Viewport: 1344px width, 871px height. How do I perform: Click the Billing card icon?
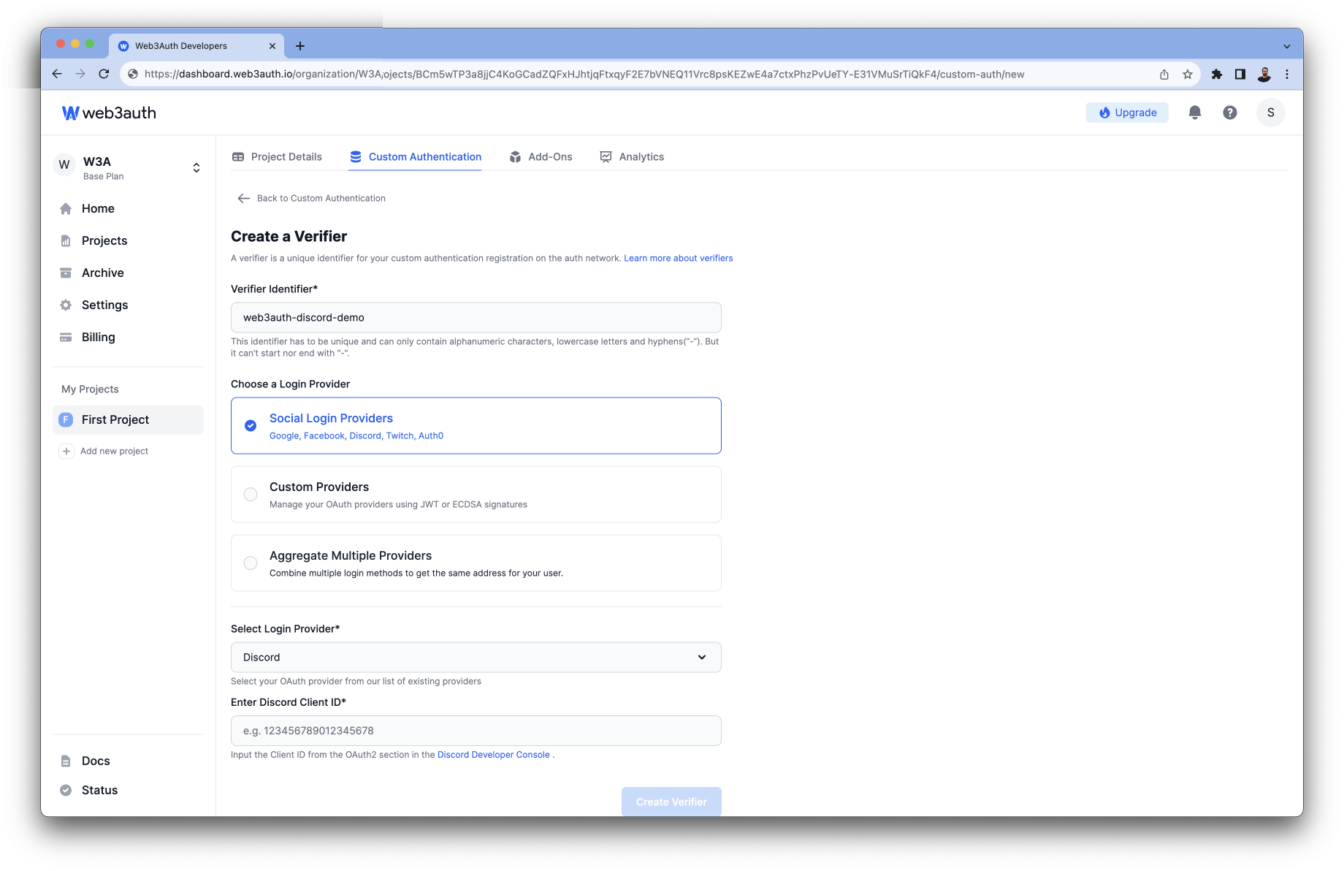[66, 337]
